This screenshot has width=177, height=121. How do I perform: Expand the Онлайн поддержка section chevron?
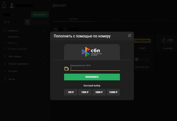(44, 64)
